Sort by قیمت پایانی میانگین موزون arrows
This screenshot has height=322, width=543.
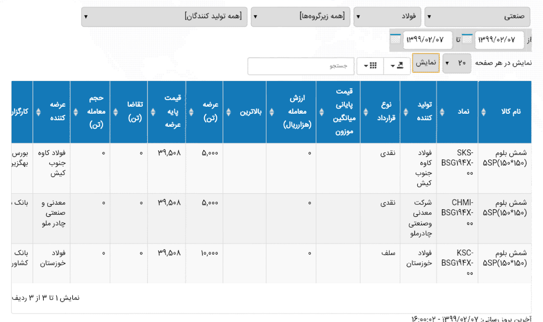(321, 112)
